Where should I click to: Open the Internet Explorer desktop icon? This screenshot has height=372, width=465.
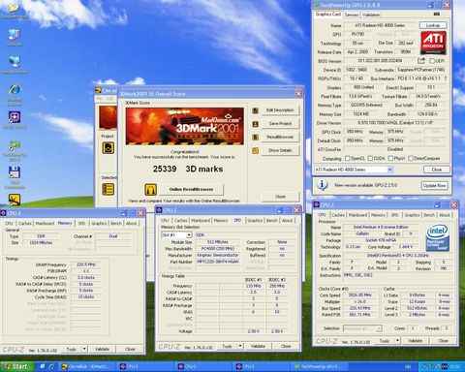pos(15,90)
